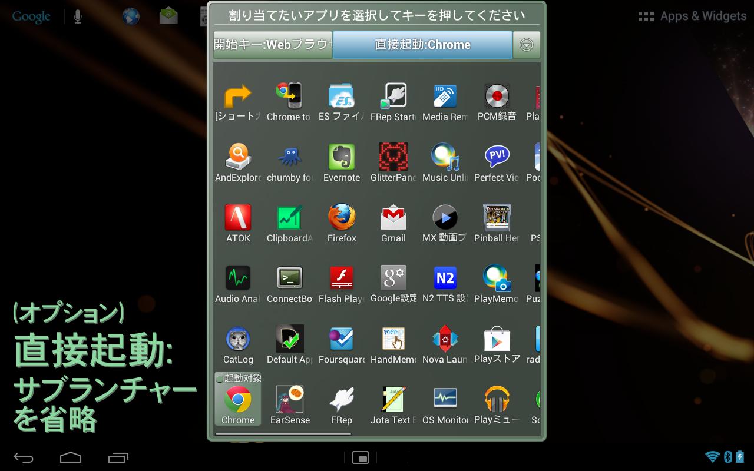Viewport: 754px width, 471px height.
Task: Open Google search on home screen
Action: [x=31, y=16]
